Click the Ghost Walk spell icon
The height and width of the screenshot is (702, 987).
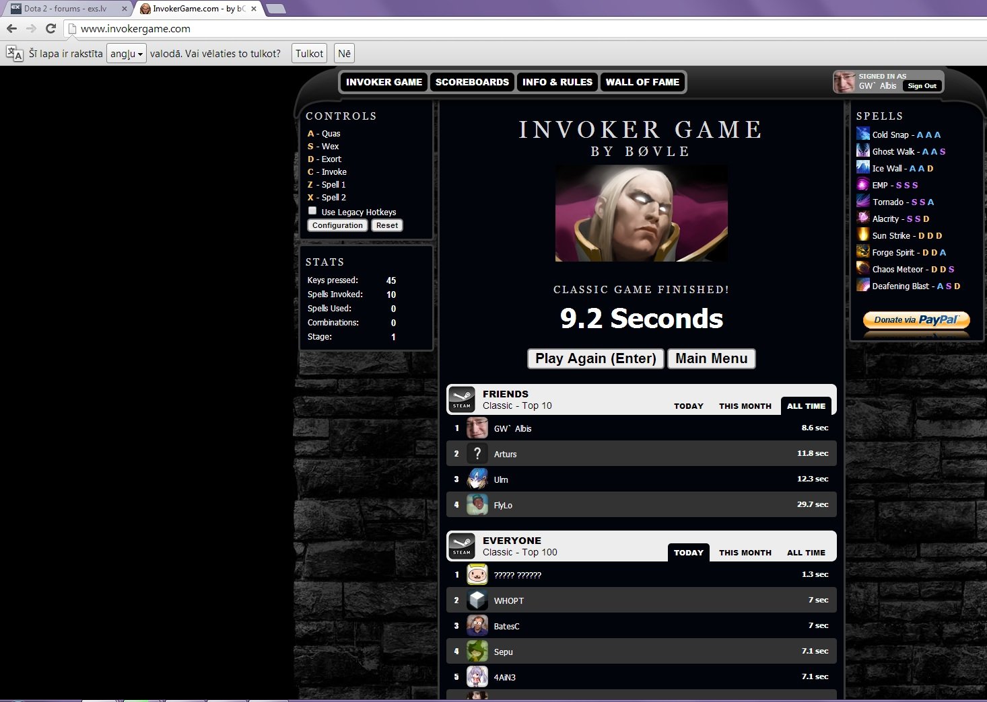pos(862,151)
